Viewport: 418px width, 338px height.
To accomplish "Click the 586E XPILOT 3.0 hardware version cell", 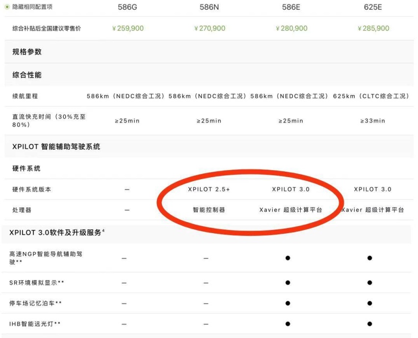I will [x=291, y=189].
